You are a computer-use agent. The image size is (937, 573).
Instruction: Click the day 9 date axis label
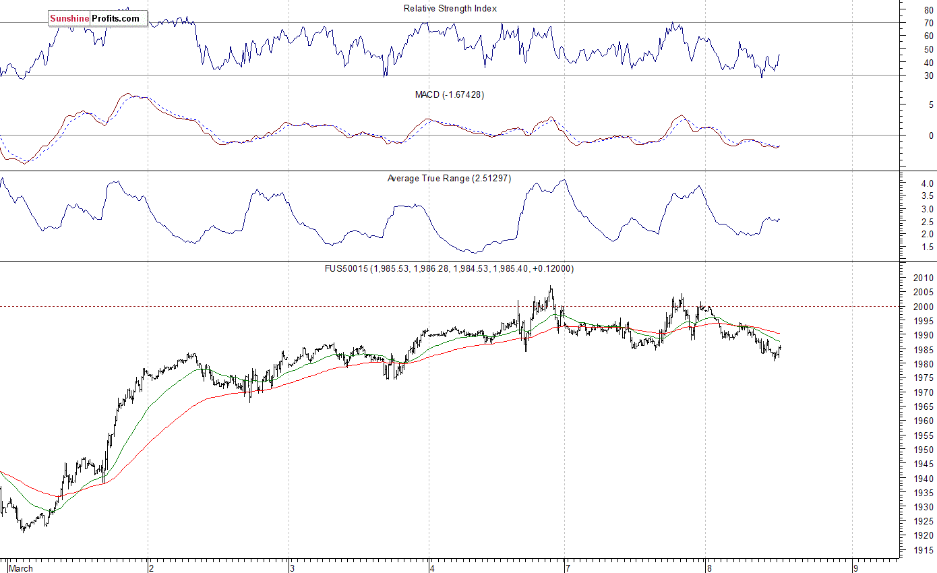[x=855, y=568]
